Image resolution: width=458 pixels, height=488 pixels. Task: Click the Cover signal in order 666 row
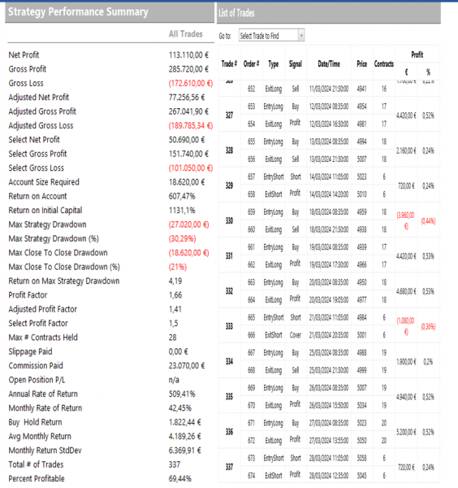tap(296, 335)
